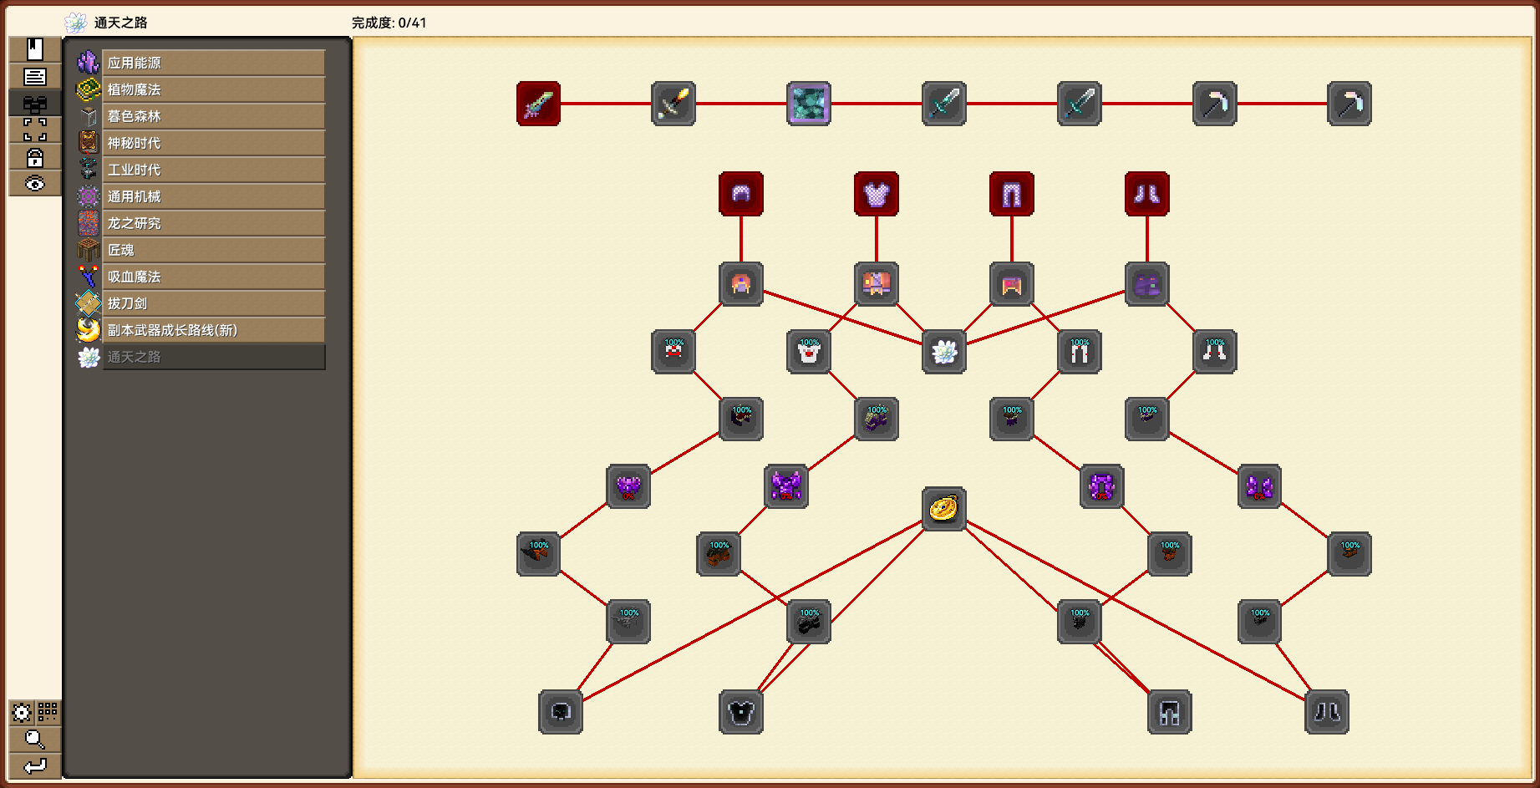Click the grid layout icon
Viewport: 1540px width, 788px height.
[48, 712]
